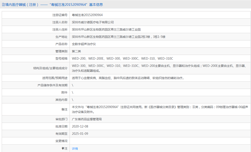Click the 型号规格 label

pos(61,59)
